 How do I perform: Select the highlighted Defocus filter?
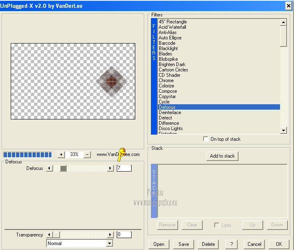point(219,107)
